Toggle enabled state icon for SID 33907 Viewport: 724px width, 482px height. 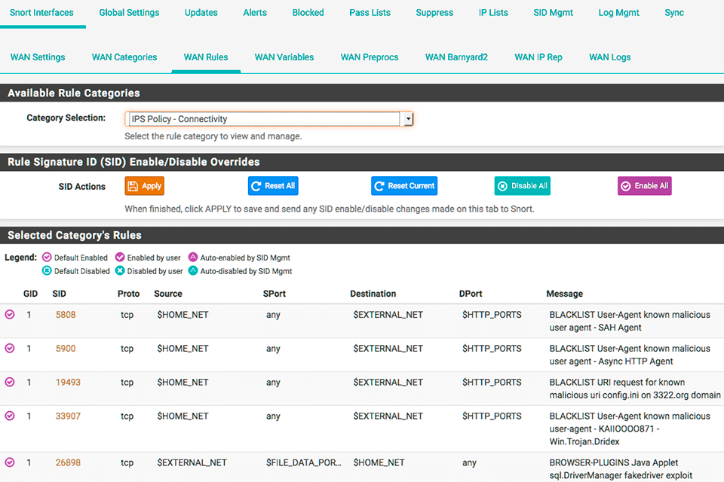(x=10, y=416)
